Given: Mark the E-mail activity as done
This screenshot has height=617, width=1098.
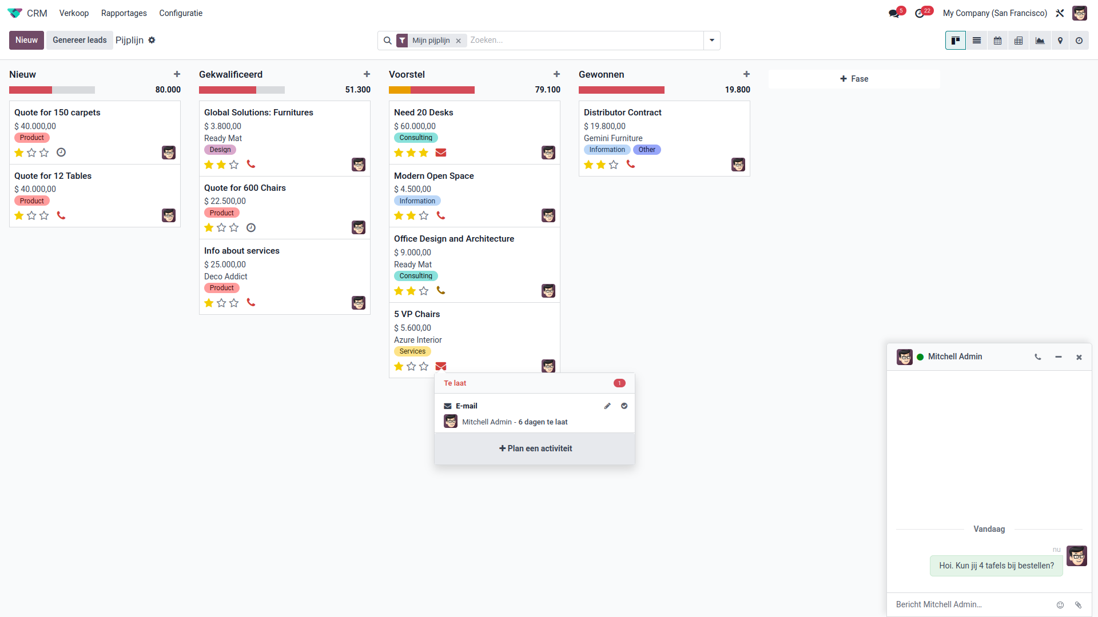Looking at the screenshot, I should [x=624, y=406].
